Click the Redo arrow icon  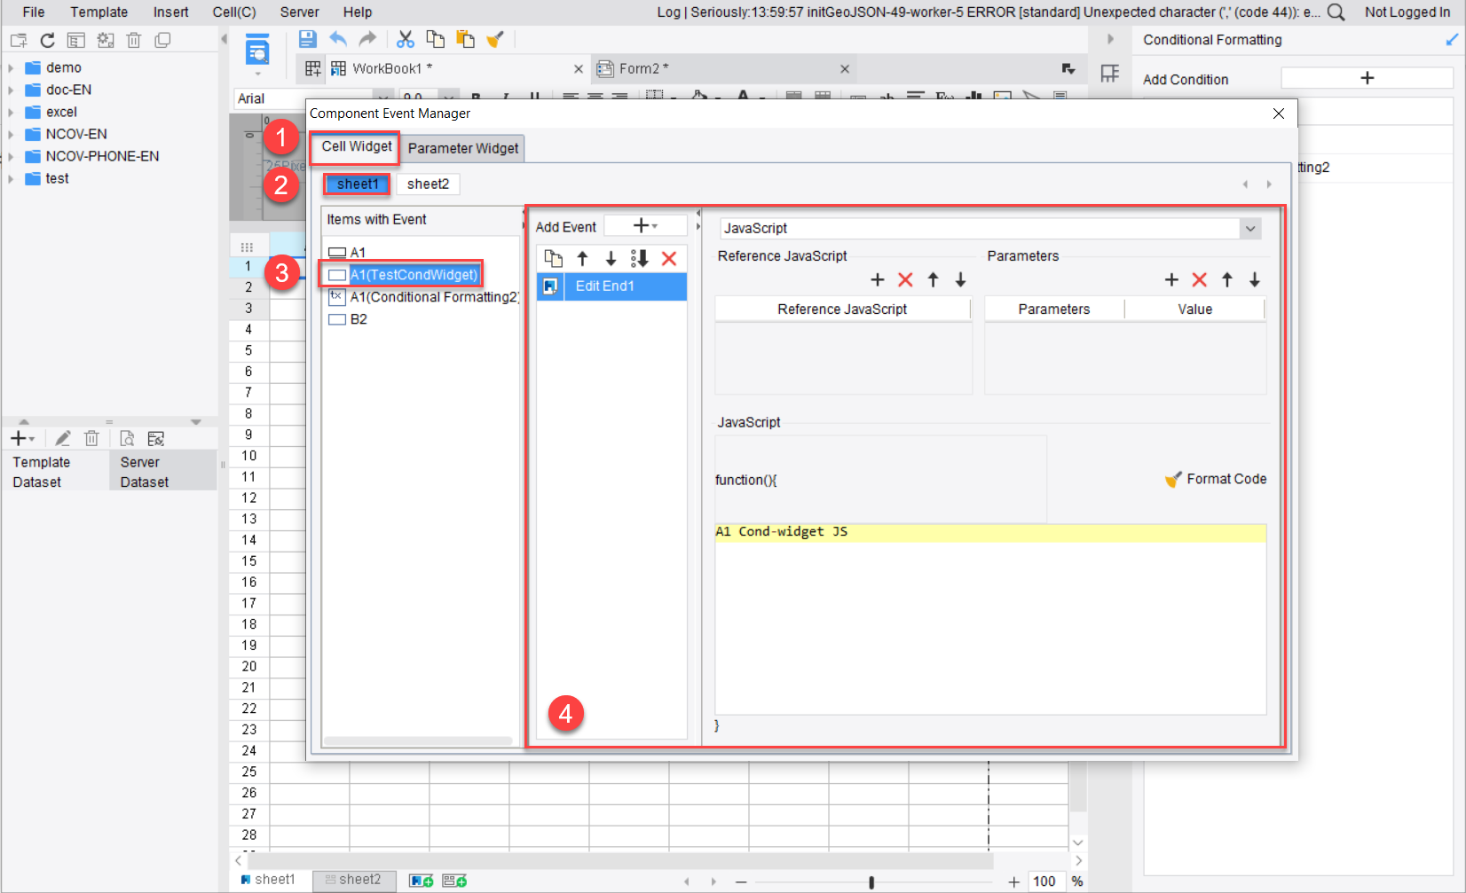click(367, 39)
